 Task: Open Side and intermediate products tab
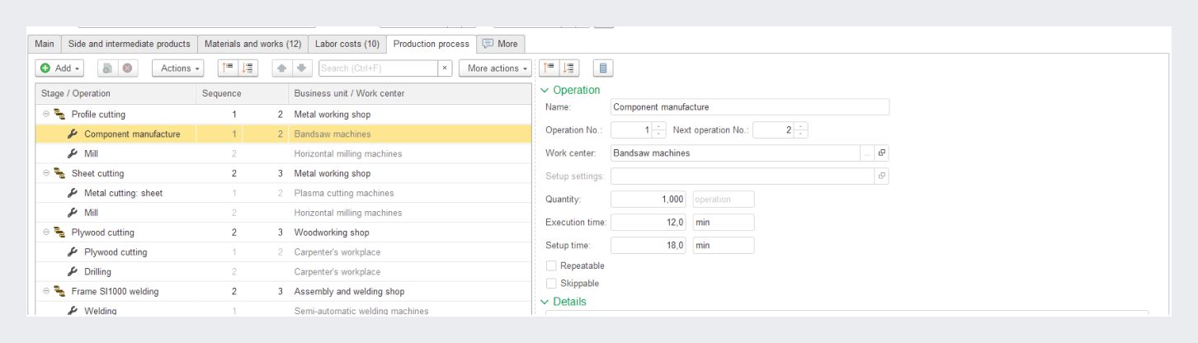(x=129, y=44)
